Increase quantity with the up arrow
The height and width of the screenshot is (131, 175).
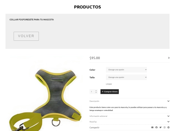pos(96,91)
